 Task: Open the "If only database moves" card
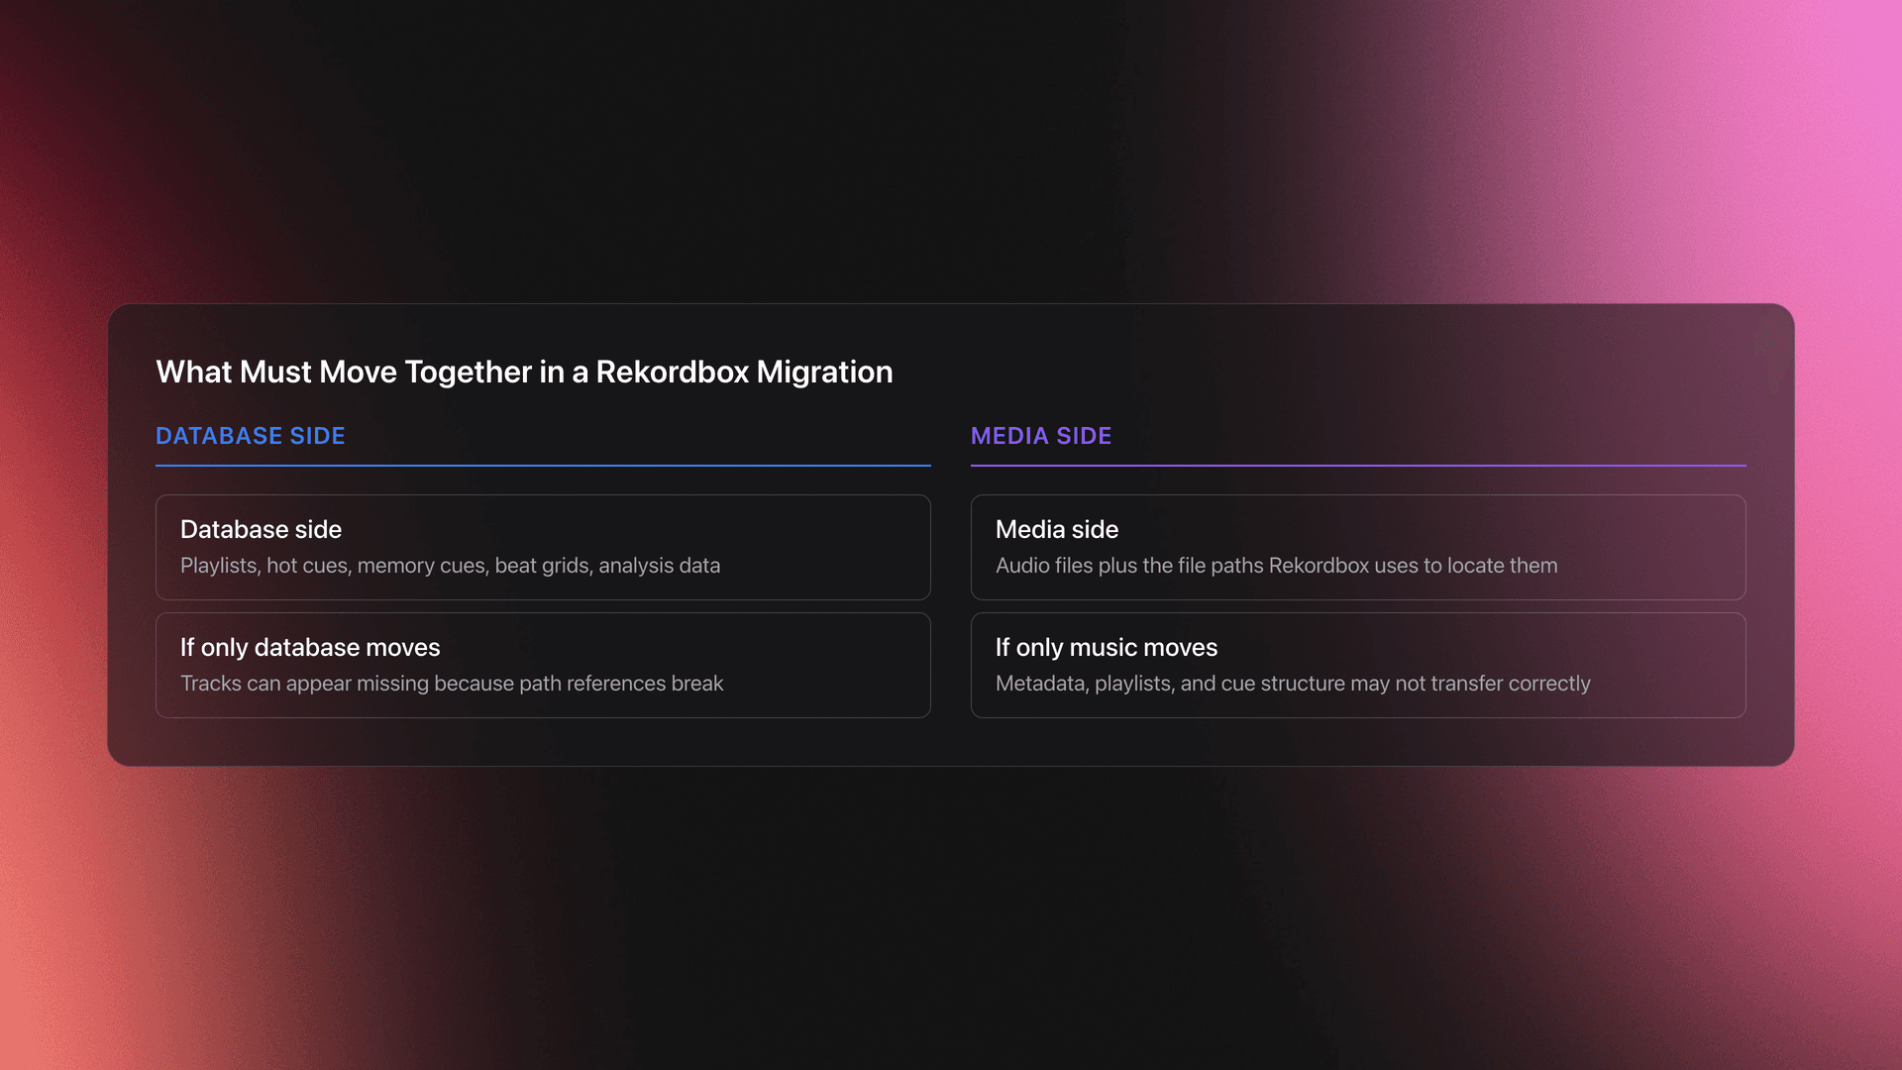click(x=542, y=664)
